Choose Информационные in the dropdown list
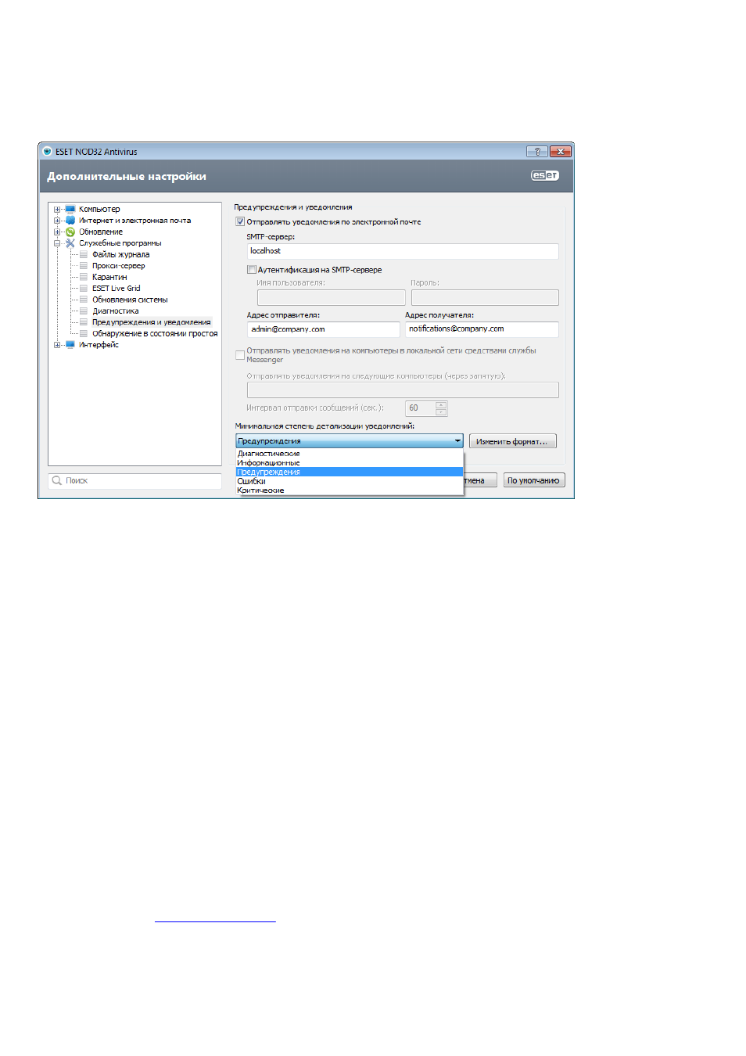Screen dimensions: 746x1056 pos(350,463)
